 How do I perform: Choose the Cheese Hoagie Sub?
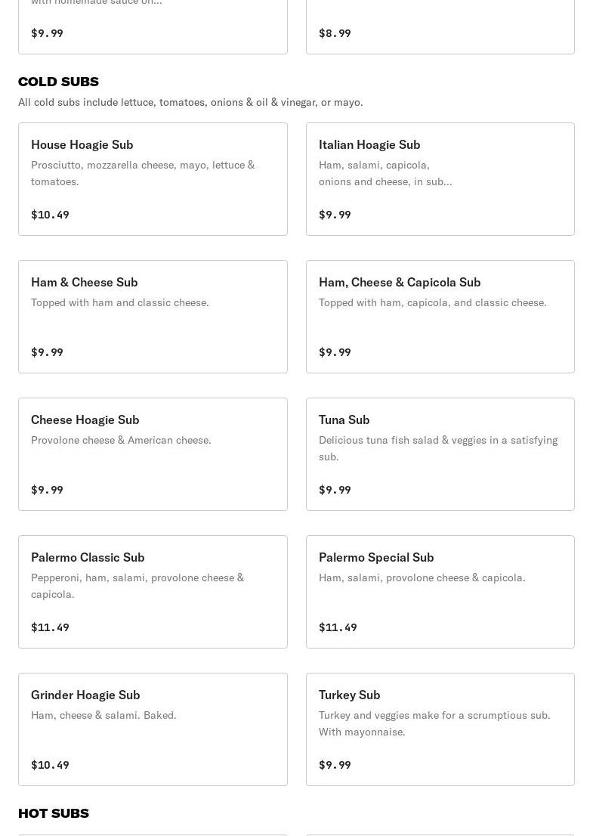tap(153, 454)
